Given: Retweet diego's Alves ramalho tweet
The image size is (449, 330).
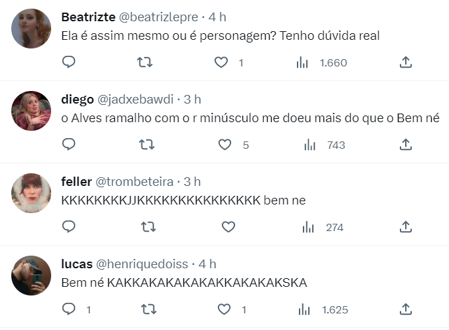Looking at the screenshot, I should pyautogui.click(x=147, y=145).
